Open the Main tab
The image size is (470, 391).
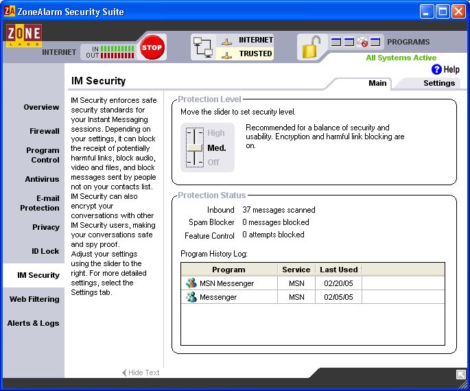pyautogui.click(x=377, y=83)
